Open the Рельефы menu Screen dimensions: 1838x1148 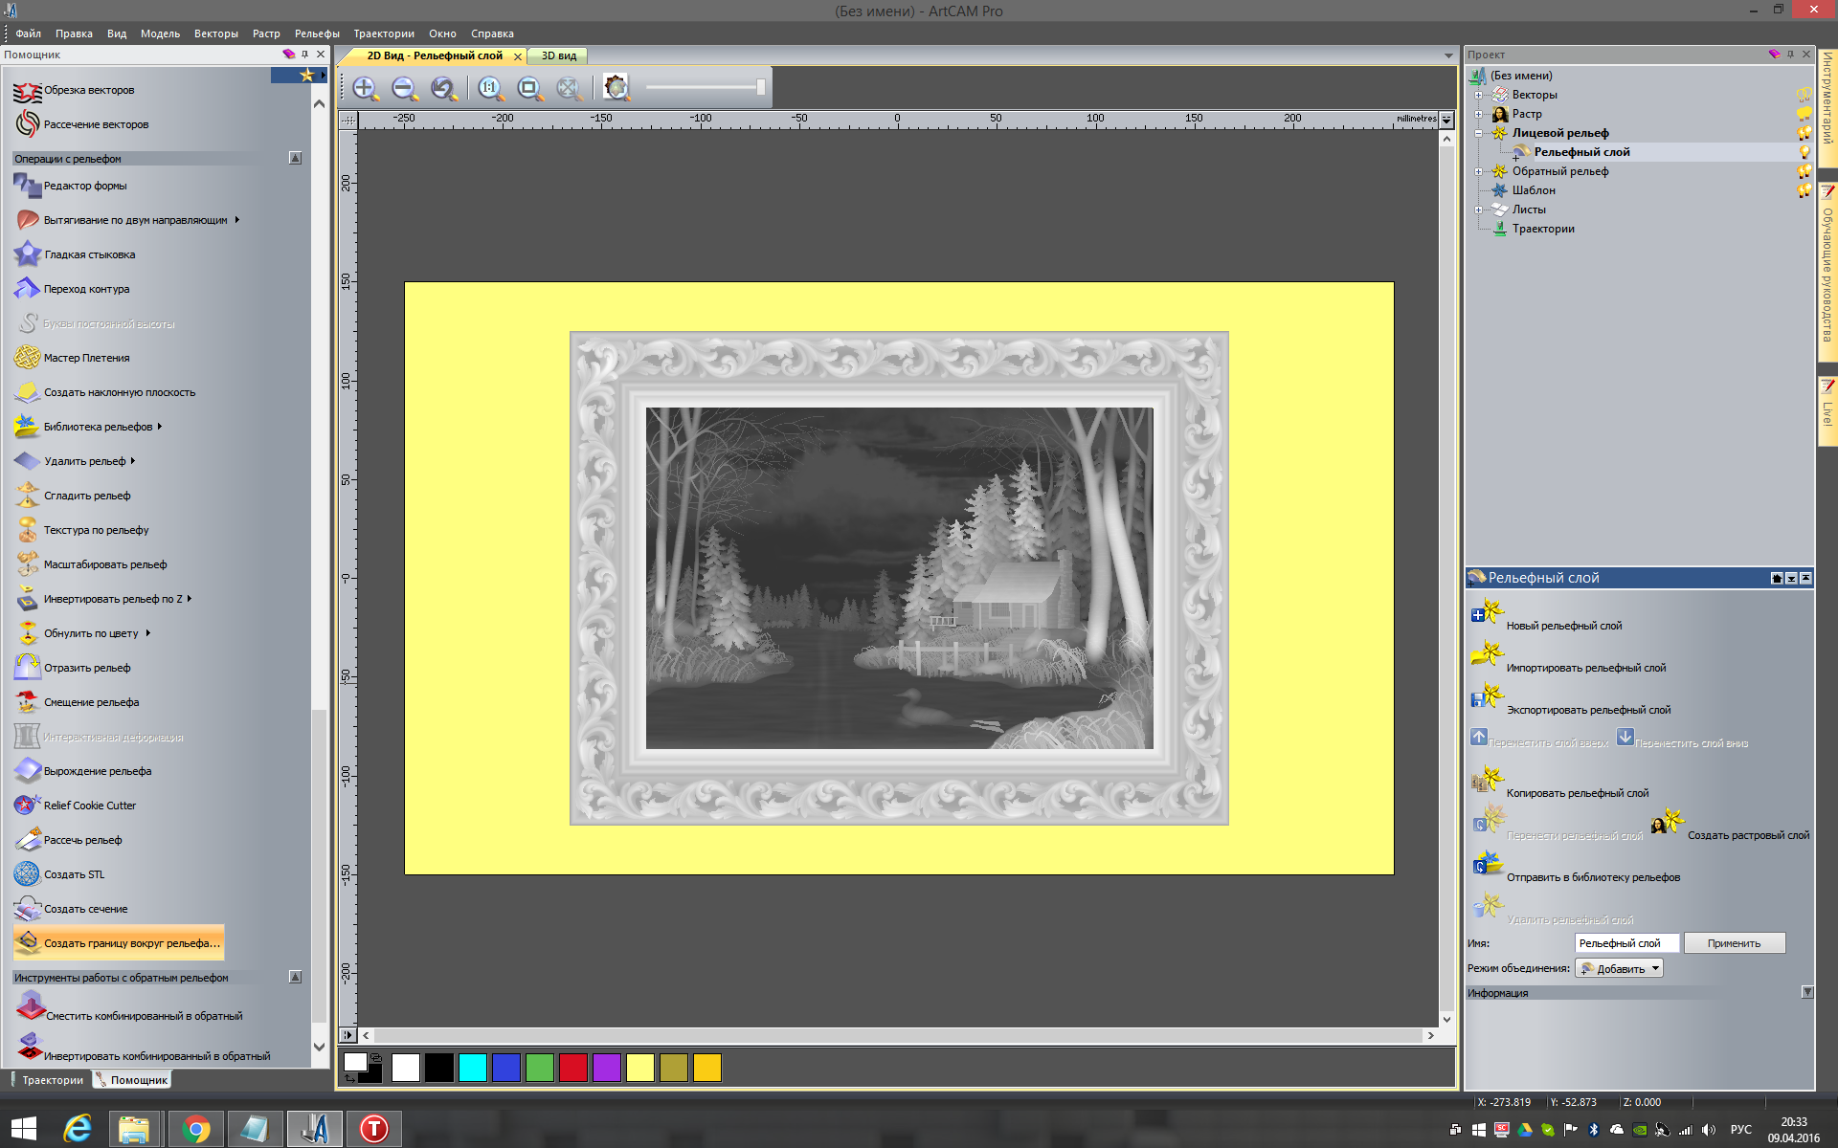[317, 33]
